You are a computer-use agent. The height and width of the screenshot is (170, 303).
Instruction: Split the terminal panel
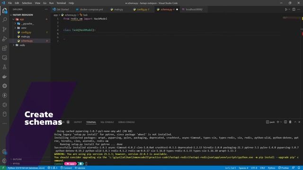click(x=285, y=122)
